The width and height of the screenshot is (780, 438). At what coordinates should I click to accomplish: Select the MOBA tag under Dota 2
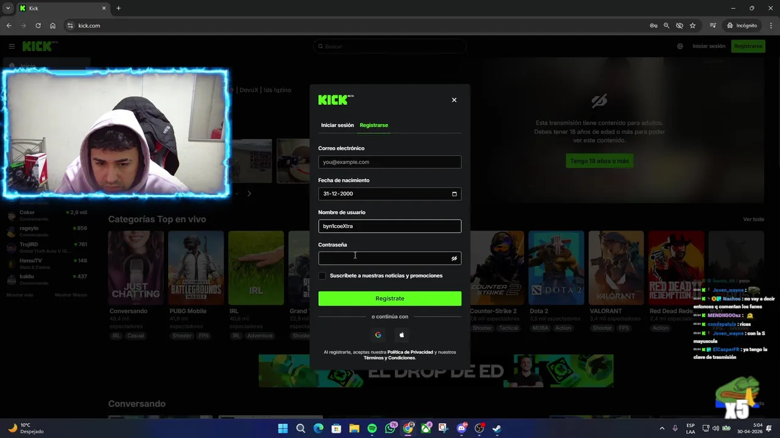click(540, 328)
